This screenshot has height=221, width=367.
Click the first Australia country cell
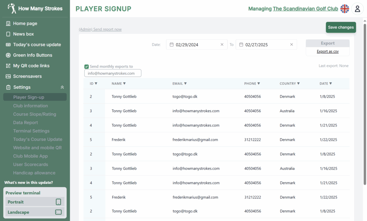pos(287,111)
